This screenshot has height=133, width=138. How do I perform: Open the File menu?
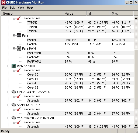(4, 8)
